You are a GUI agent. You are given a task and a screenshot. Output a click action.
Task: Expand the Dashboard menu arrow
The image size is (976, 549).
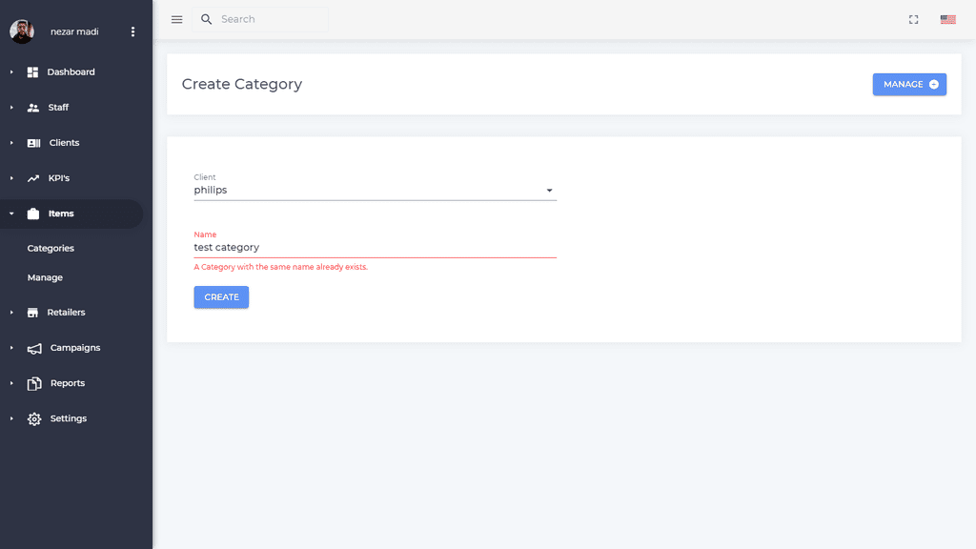tap(11, 72)
